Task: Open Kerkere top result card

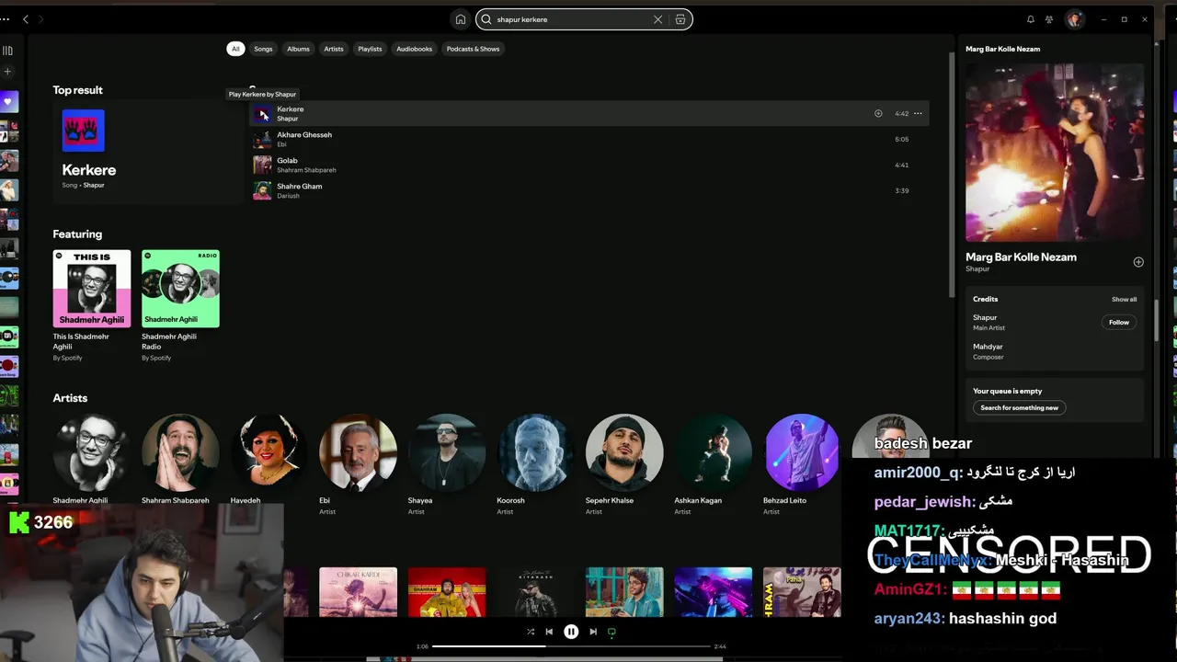Action: tap(148, 151)
